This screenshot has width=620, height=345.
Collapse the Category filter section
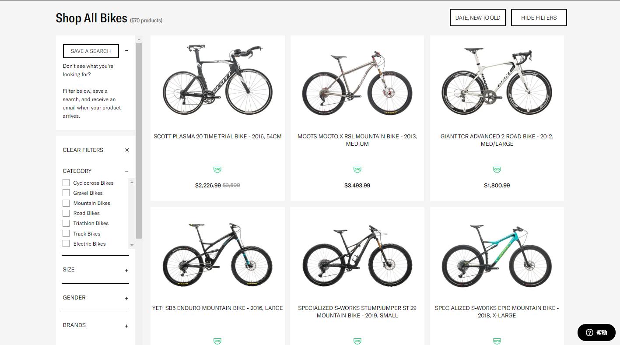click(126, 171)
